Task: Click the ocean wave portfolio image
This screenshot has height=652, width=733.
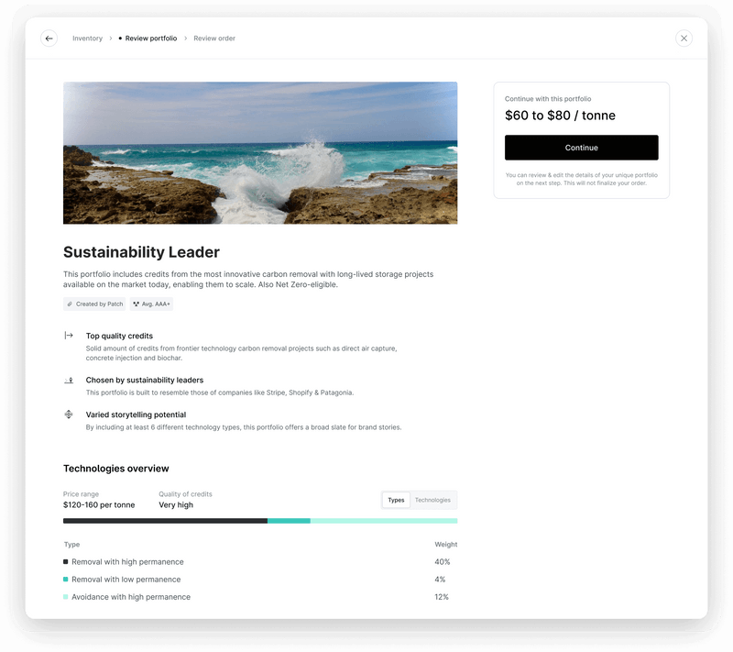Action: pos(259,152)
